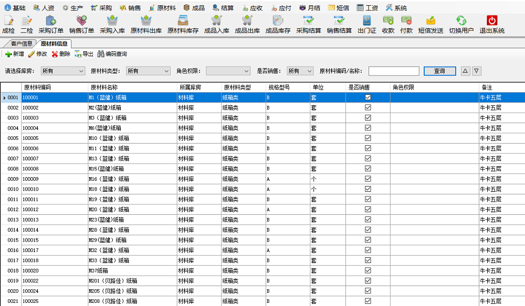Expand the 角色权限 role permission dropdown
This screenshot has height=306, width=525.
click(x=246, y=71)
